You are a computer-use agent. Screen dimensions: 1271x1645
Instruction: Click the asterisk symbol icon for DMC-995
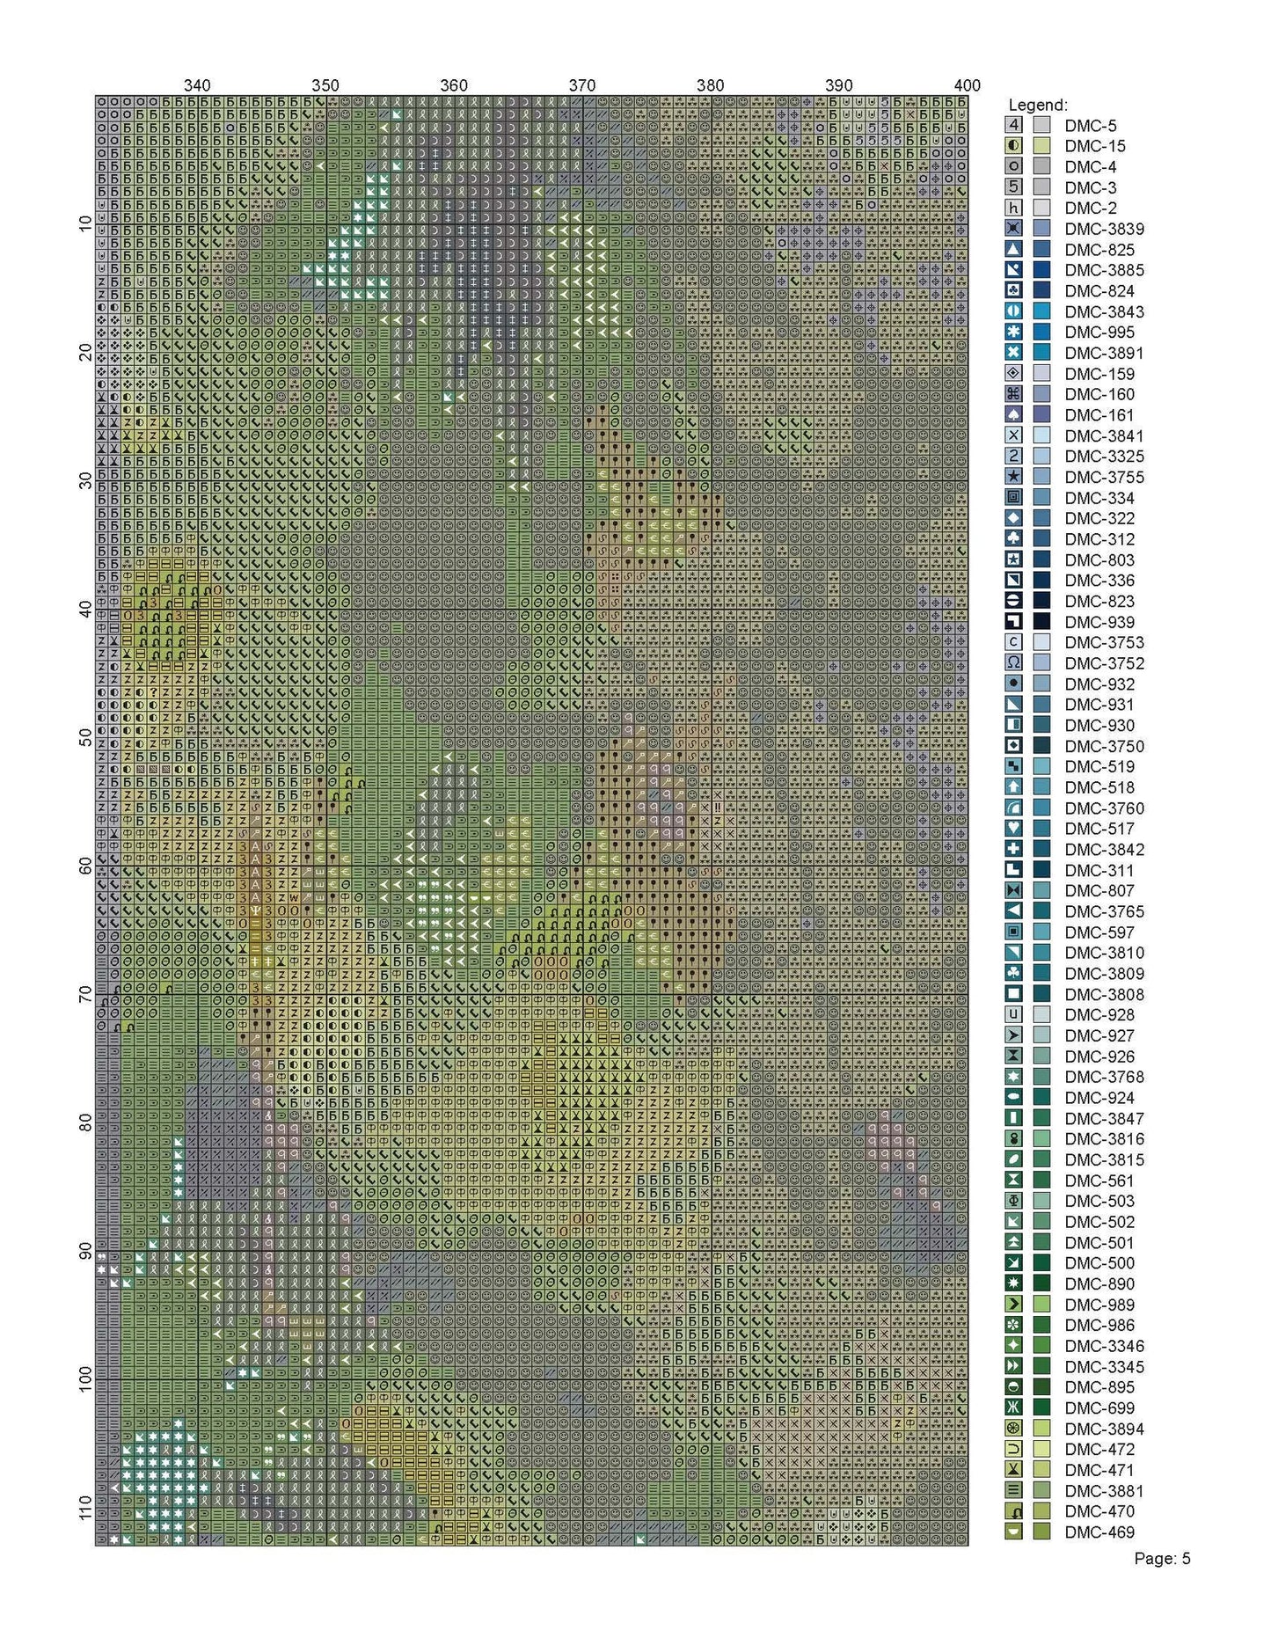(1014, 333)
